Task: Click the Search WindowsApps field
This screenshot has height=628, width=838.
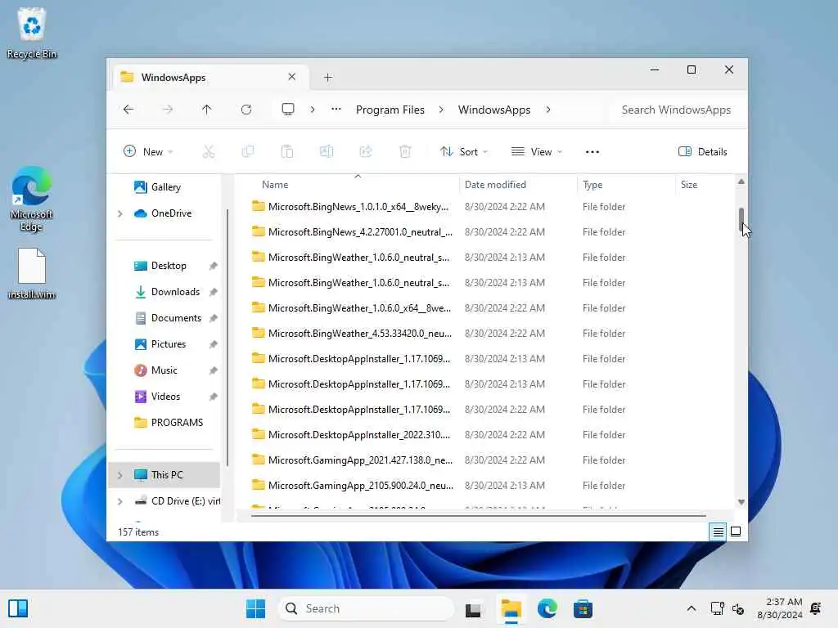Action: pos(676,110)
